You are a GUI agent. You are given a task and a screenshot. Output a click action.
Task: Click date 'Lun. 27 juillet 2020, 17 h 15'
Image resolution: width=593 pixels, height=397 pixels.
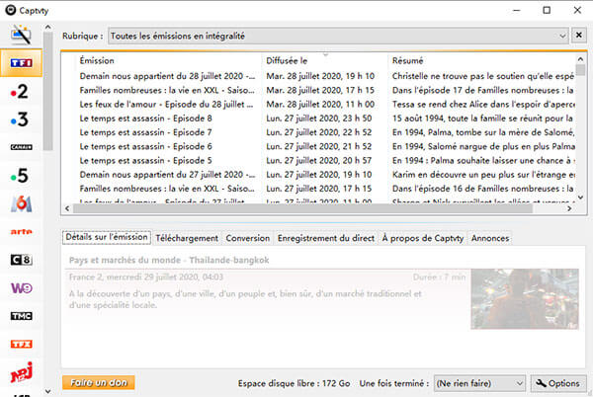(319, 189)
